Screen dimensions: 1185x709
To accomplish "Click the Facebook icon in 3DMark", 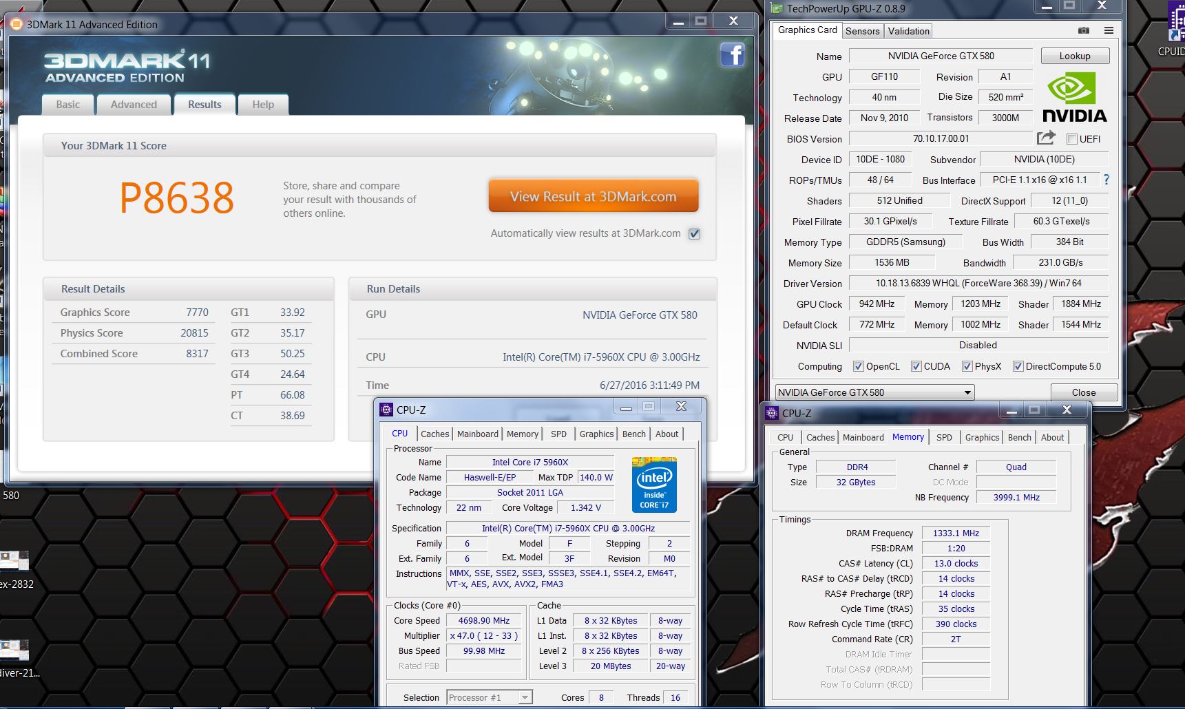I will click(732, 54).
